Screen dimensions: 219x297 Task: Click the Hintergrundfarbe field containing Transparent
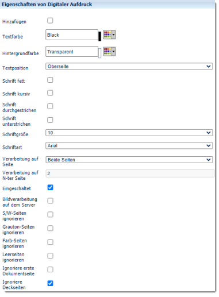[x=72, y=52]
